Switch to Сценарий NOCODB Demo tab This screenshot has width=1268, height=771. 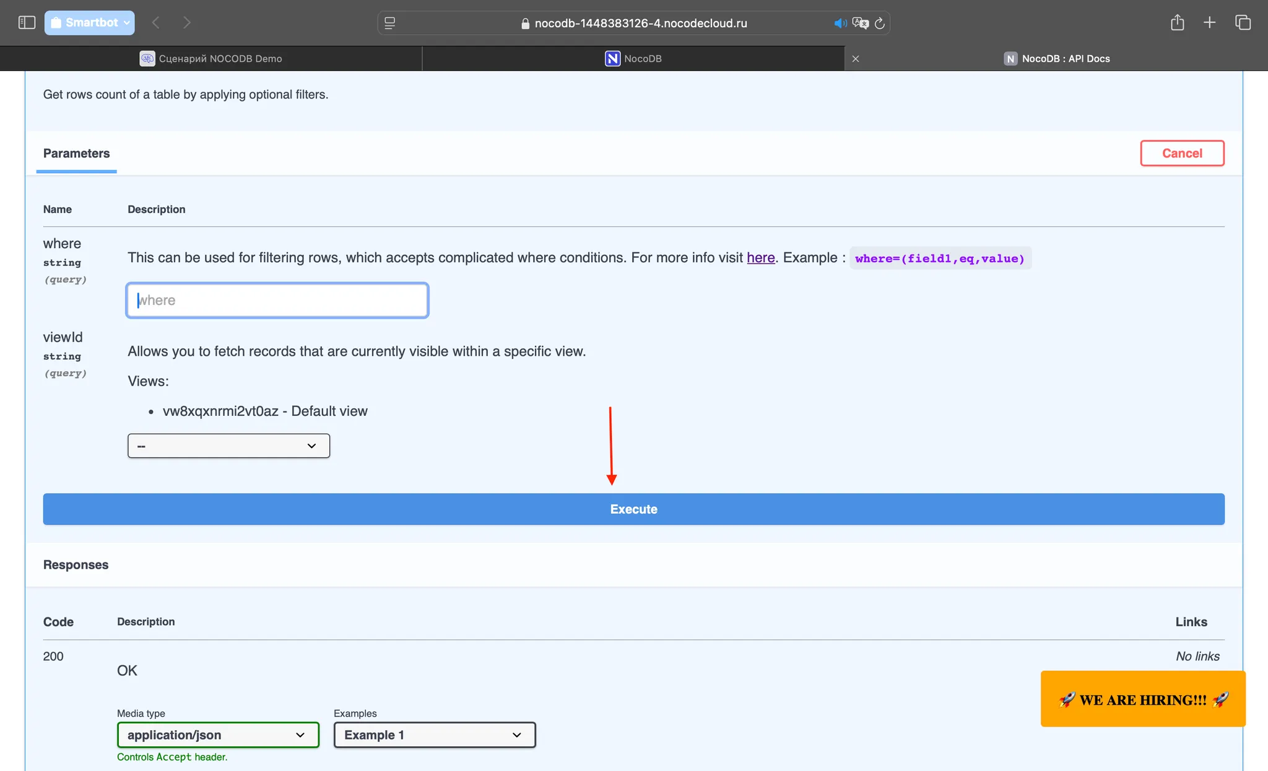coord(211,59)
